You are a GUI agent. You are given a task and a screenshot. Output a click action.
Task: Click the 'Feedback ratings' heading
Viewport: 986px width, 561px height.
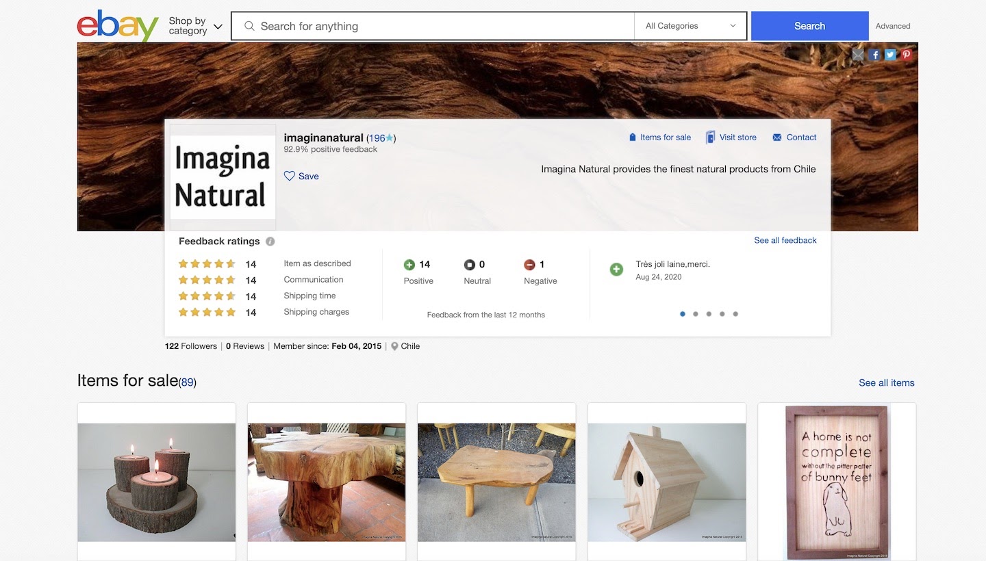point(219,242)
